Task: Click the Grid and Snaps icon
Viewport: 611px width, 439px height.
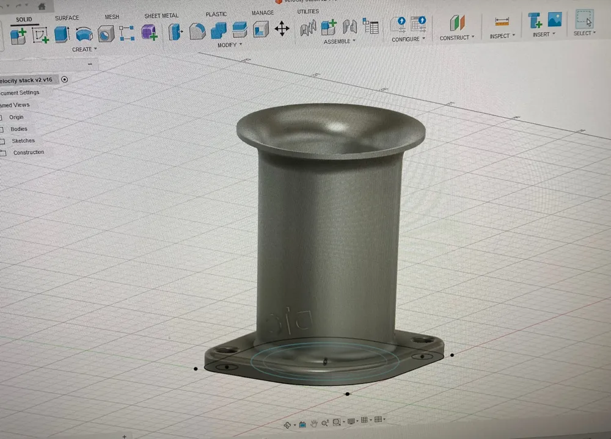Action: (364, 419)
